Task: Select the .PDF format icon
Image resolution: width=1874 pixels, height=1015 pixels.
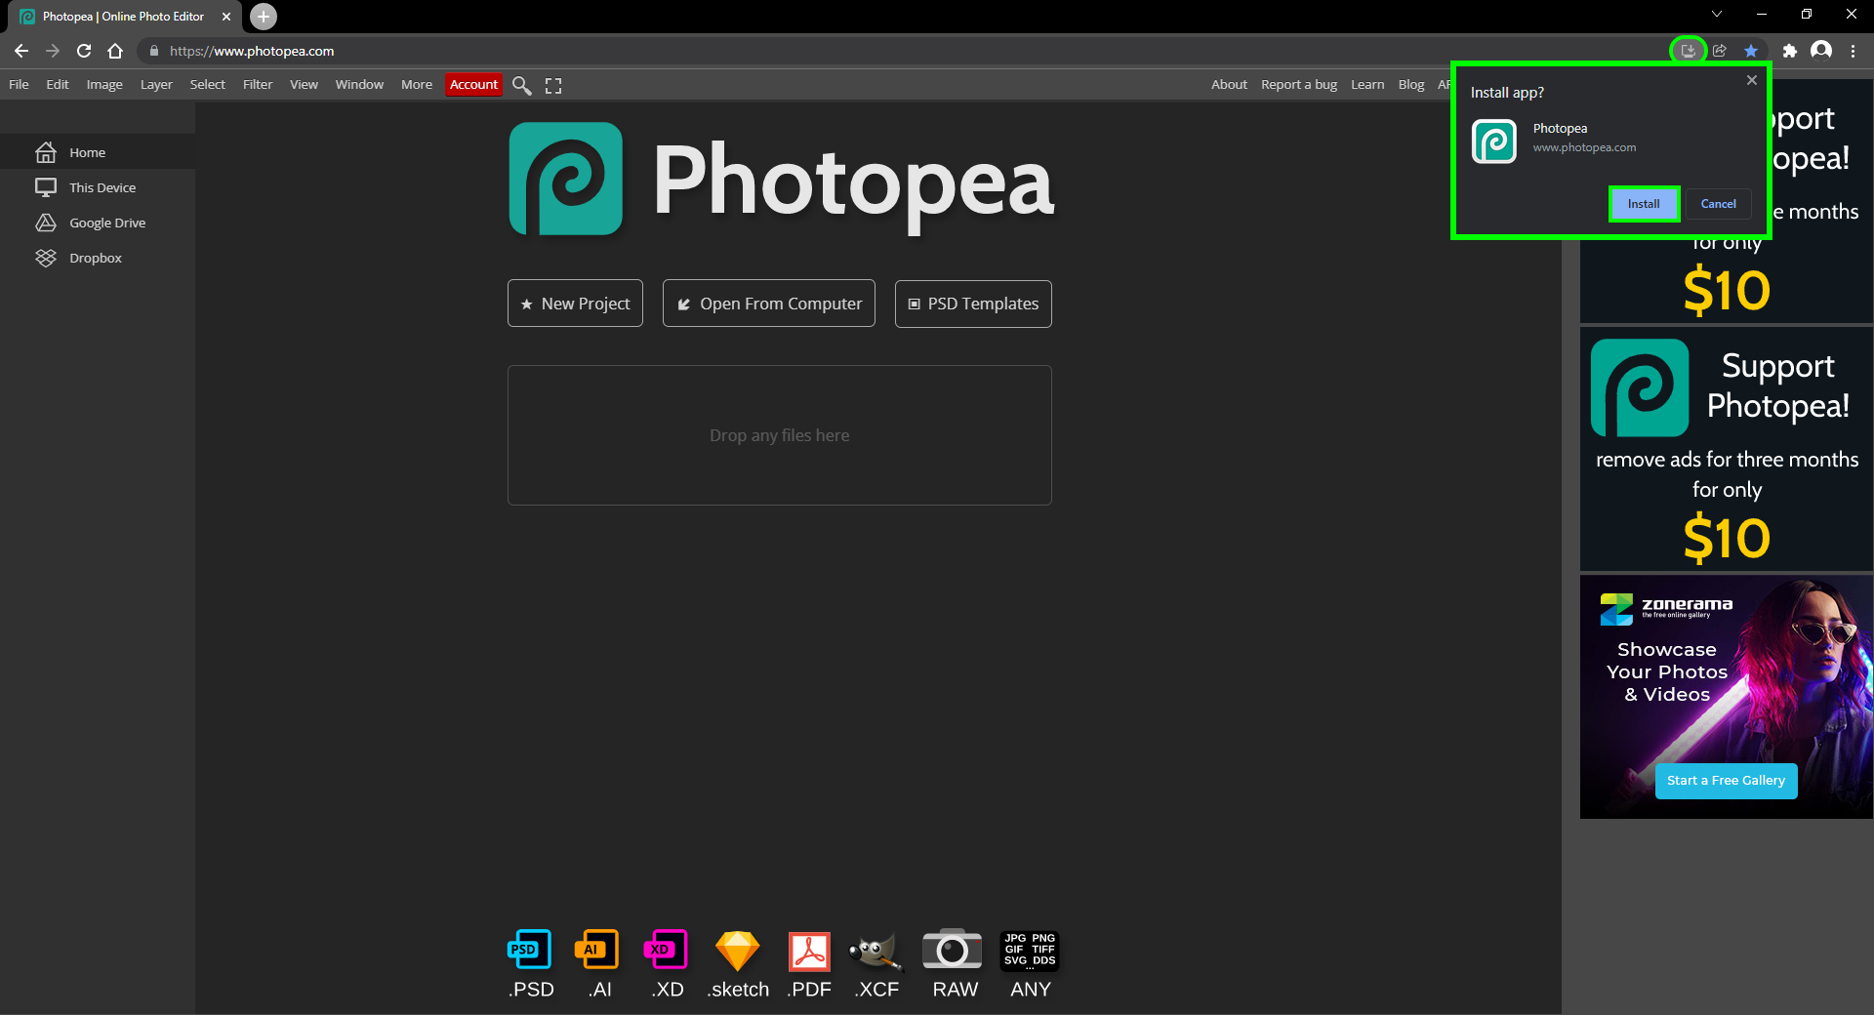Action: pos(808,949)
